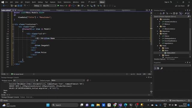Screen dimensions: 192x108
Task: Select HomeController.cs in Solution Explorer
Action: point(171,22)
